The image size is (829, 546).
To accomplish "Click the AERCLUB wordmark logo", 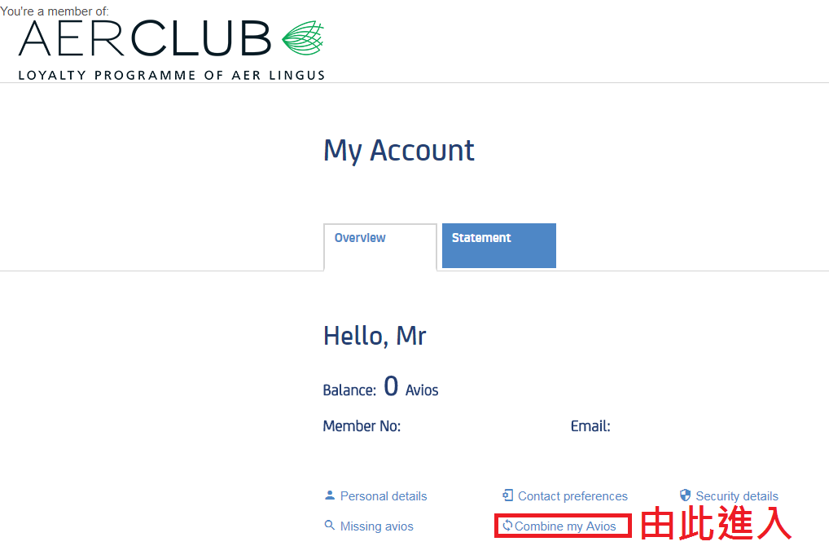I will point(145,38).
